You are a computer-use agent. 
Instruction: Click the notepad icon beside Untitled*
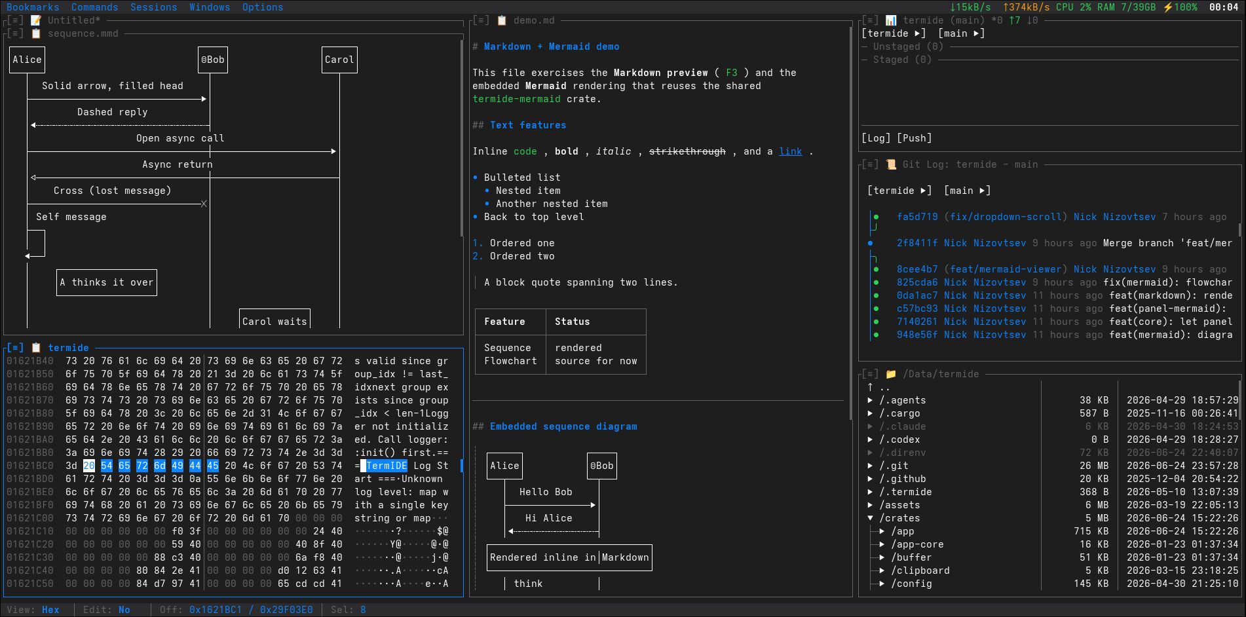[x=36, y=20]
